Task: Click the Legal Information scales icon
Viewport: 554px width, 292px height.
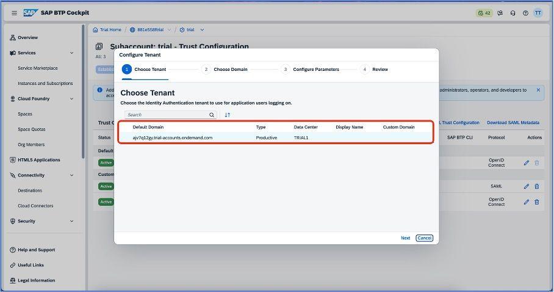Action: point(13,280)
